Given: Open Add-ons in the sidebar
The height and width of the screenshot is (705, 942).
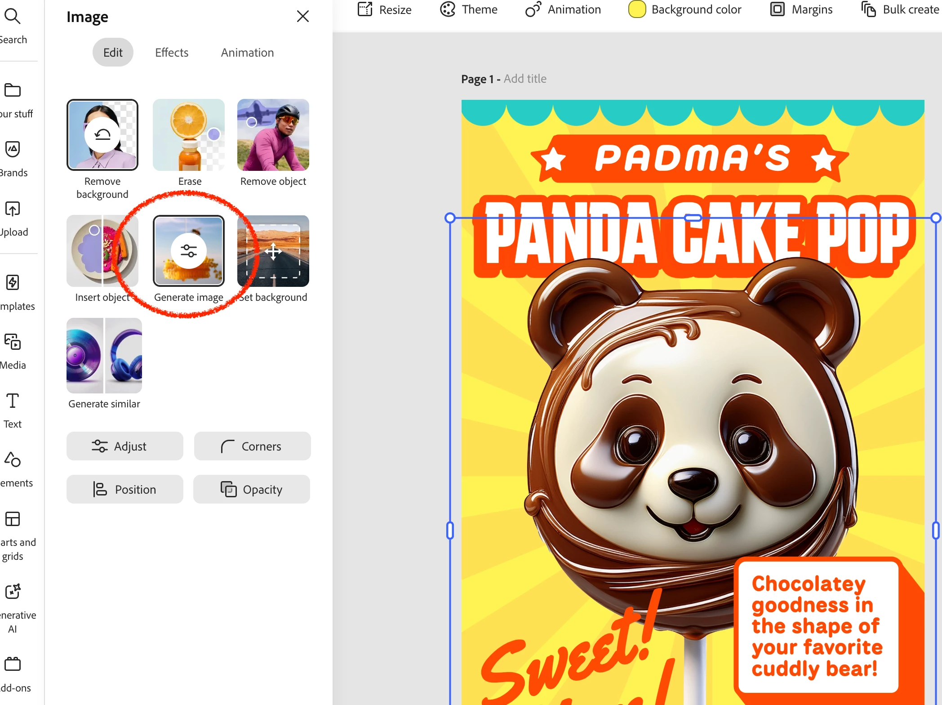Looking at the screenshot, I should (x=13, y=674).
